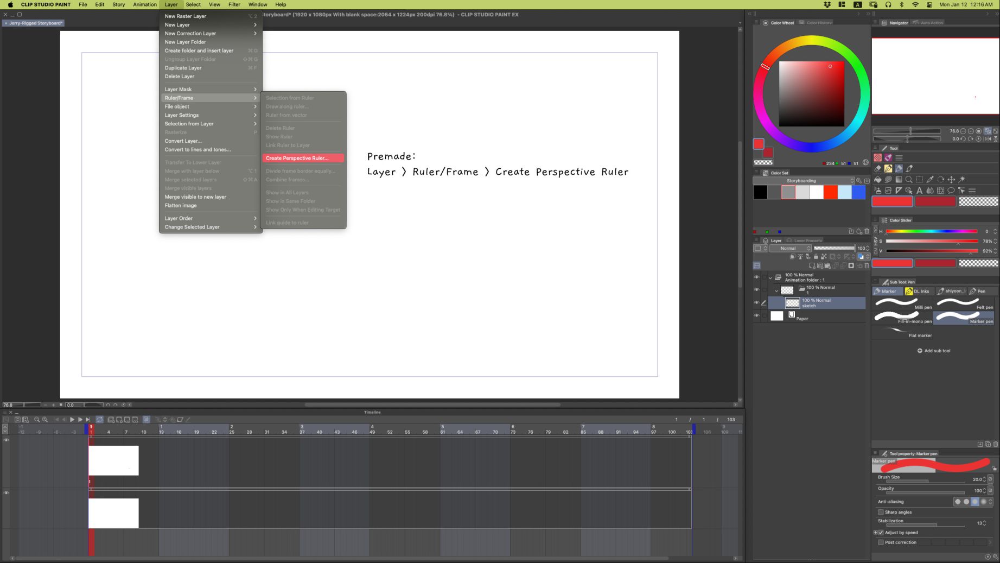Image resolution: width=1000 pixels, height=563 pixels.
Task: Click Add sub tool
Action: 934,351
